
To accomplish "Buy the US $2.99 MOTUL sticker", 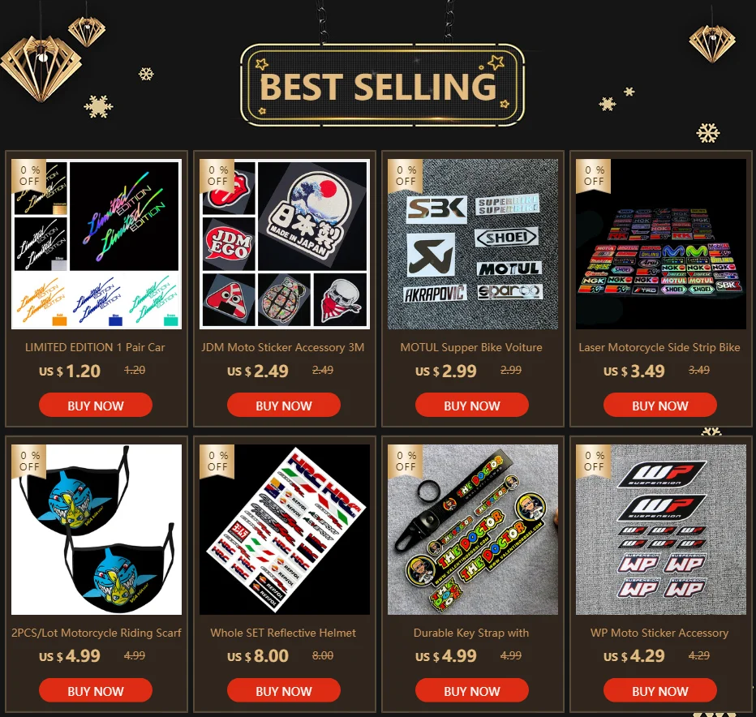I will pos(471,405).
